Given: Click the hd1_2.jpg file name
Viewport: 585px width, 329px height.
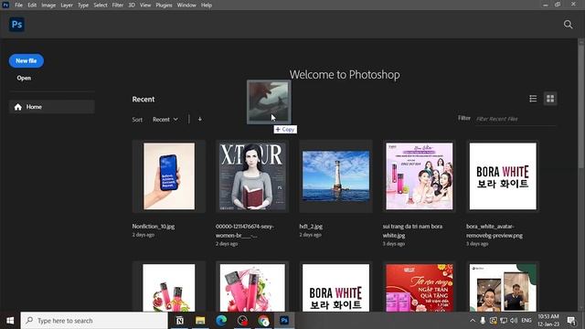Looking at the screenshot, I should point(311,227).
